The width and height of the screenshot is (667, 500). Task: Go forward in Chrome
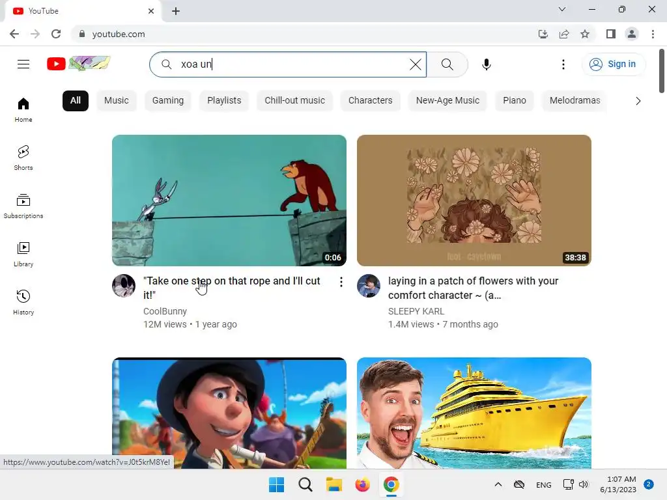35,34
